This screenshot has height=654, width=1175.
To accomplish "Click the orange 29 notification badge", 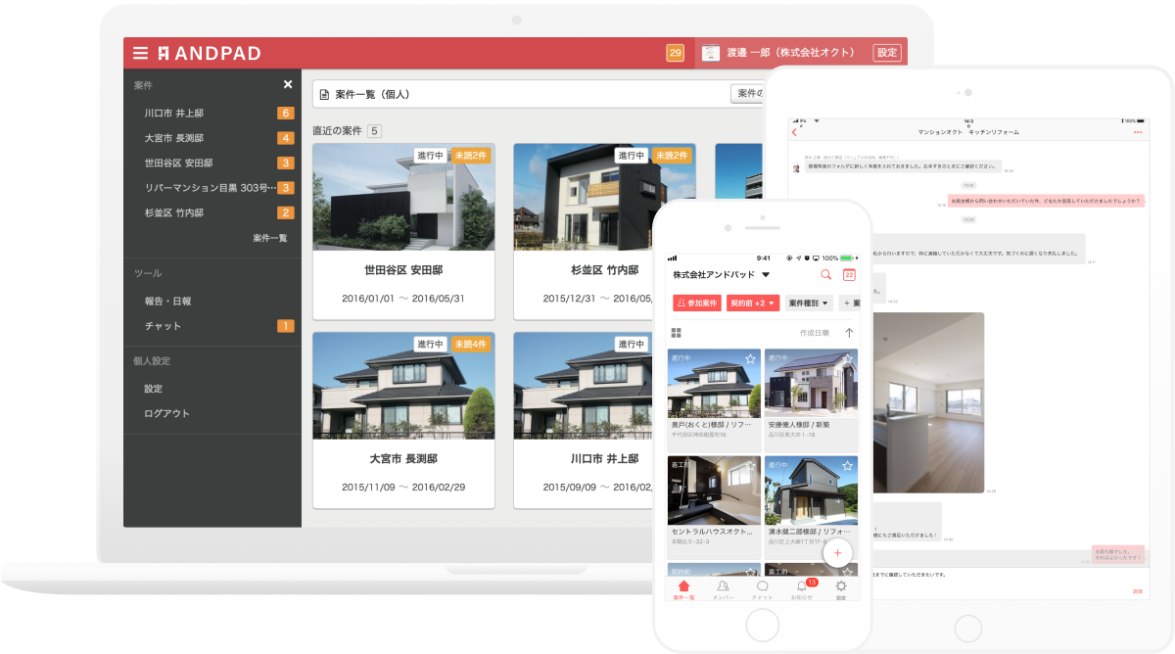I will [x=675, y=53].
